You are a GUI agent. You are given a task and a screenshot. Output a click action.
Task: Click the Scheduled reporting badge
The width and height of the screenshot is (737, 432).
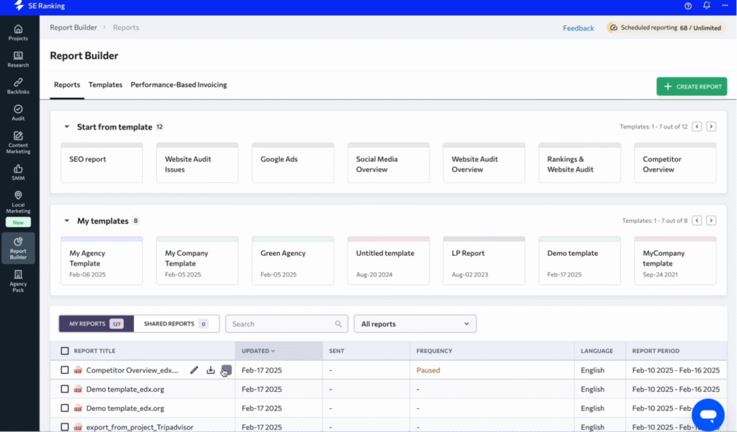[x=666, y=28]
